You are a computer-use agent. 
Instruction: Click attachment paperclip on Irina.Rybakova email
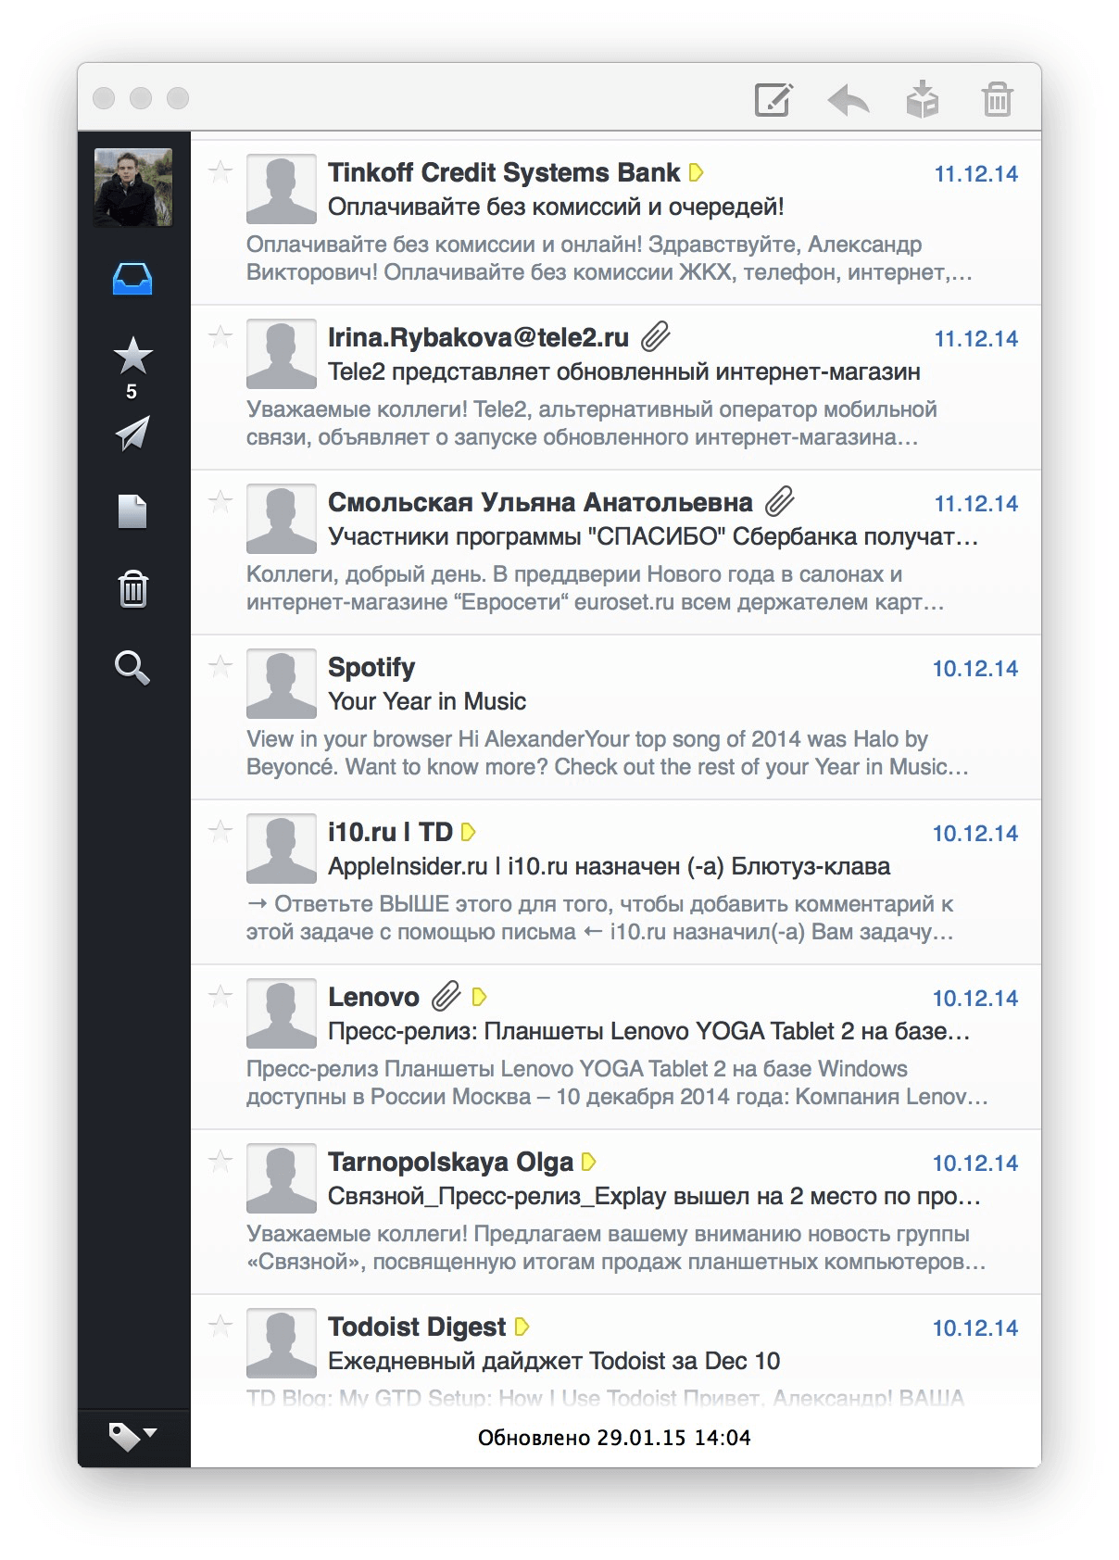[655, 336]
